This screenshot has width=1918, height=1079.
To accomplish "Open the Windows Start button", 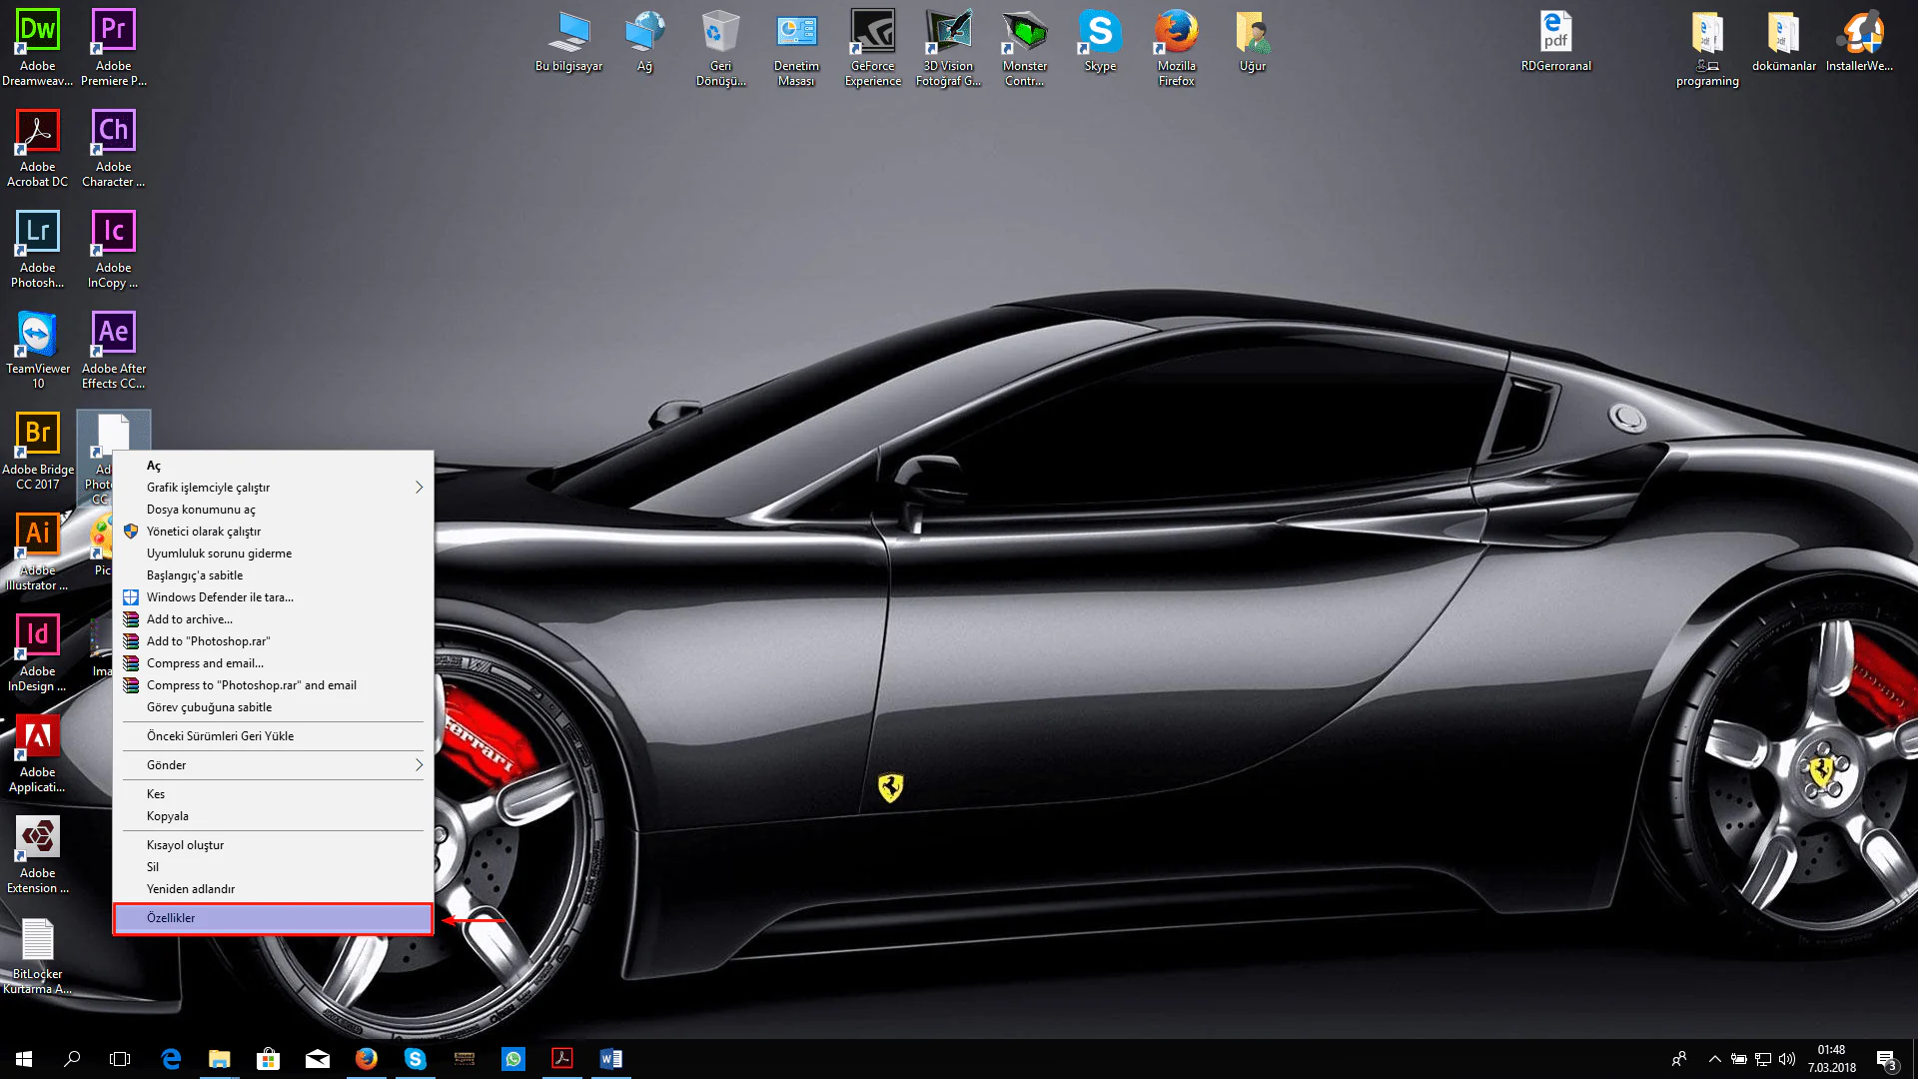I will tap(24, 1059).
